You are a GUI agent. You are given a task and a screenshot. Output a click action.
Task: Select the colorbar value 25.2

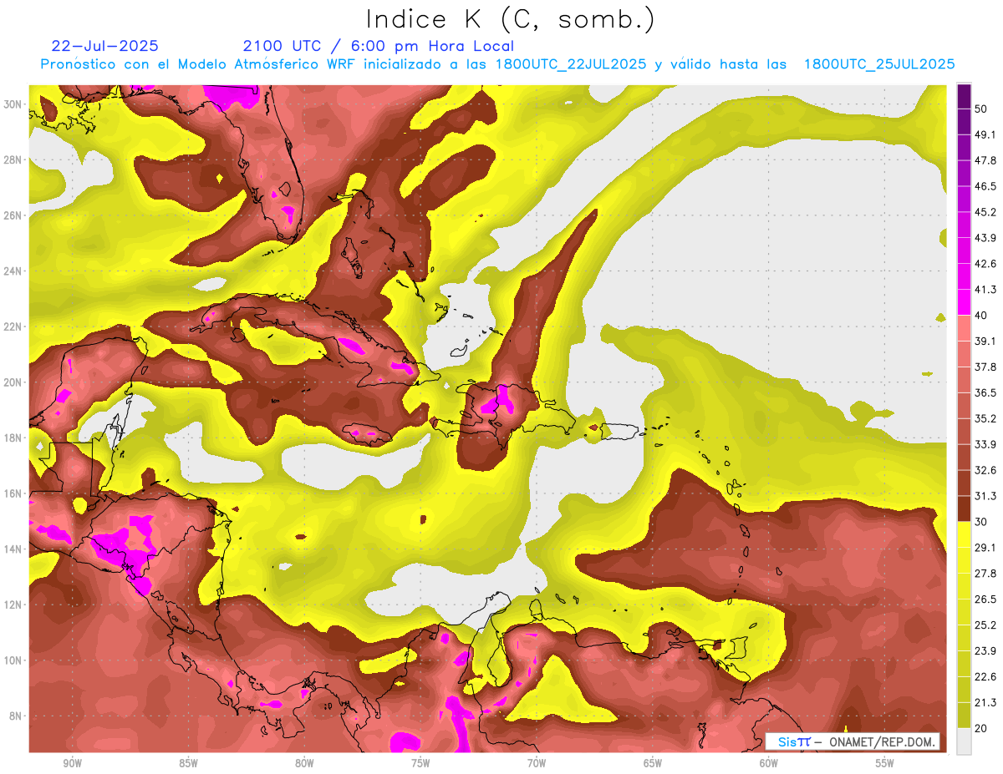tap(985, 625)
